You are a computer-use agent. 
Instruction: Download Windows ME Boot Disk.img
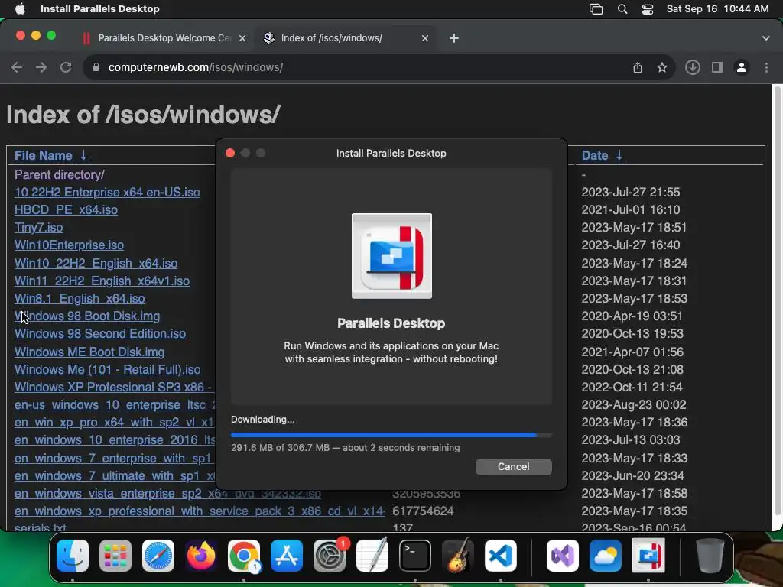point(89,352)
